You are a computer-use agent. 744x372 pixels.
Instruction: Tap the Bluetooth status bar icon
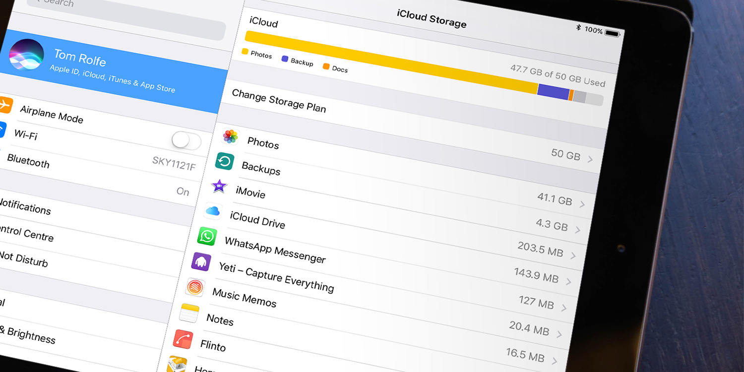[578, 27]
